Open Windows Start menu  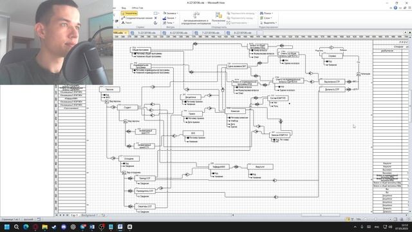coord(7,227)
